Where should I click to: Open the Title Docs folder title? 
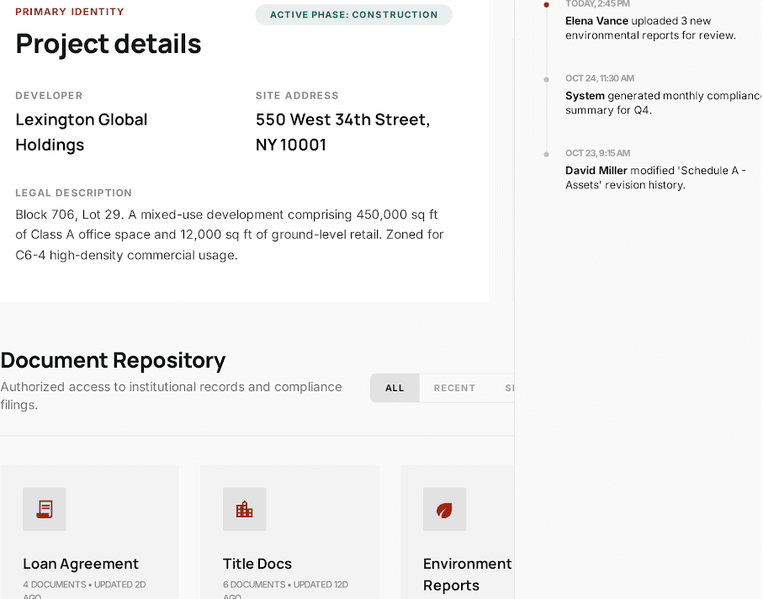(x=257, y=564)
